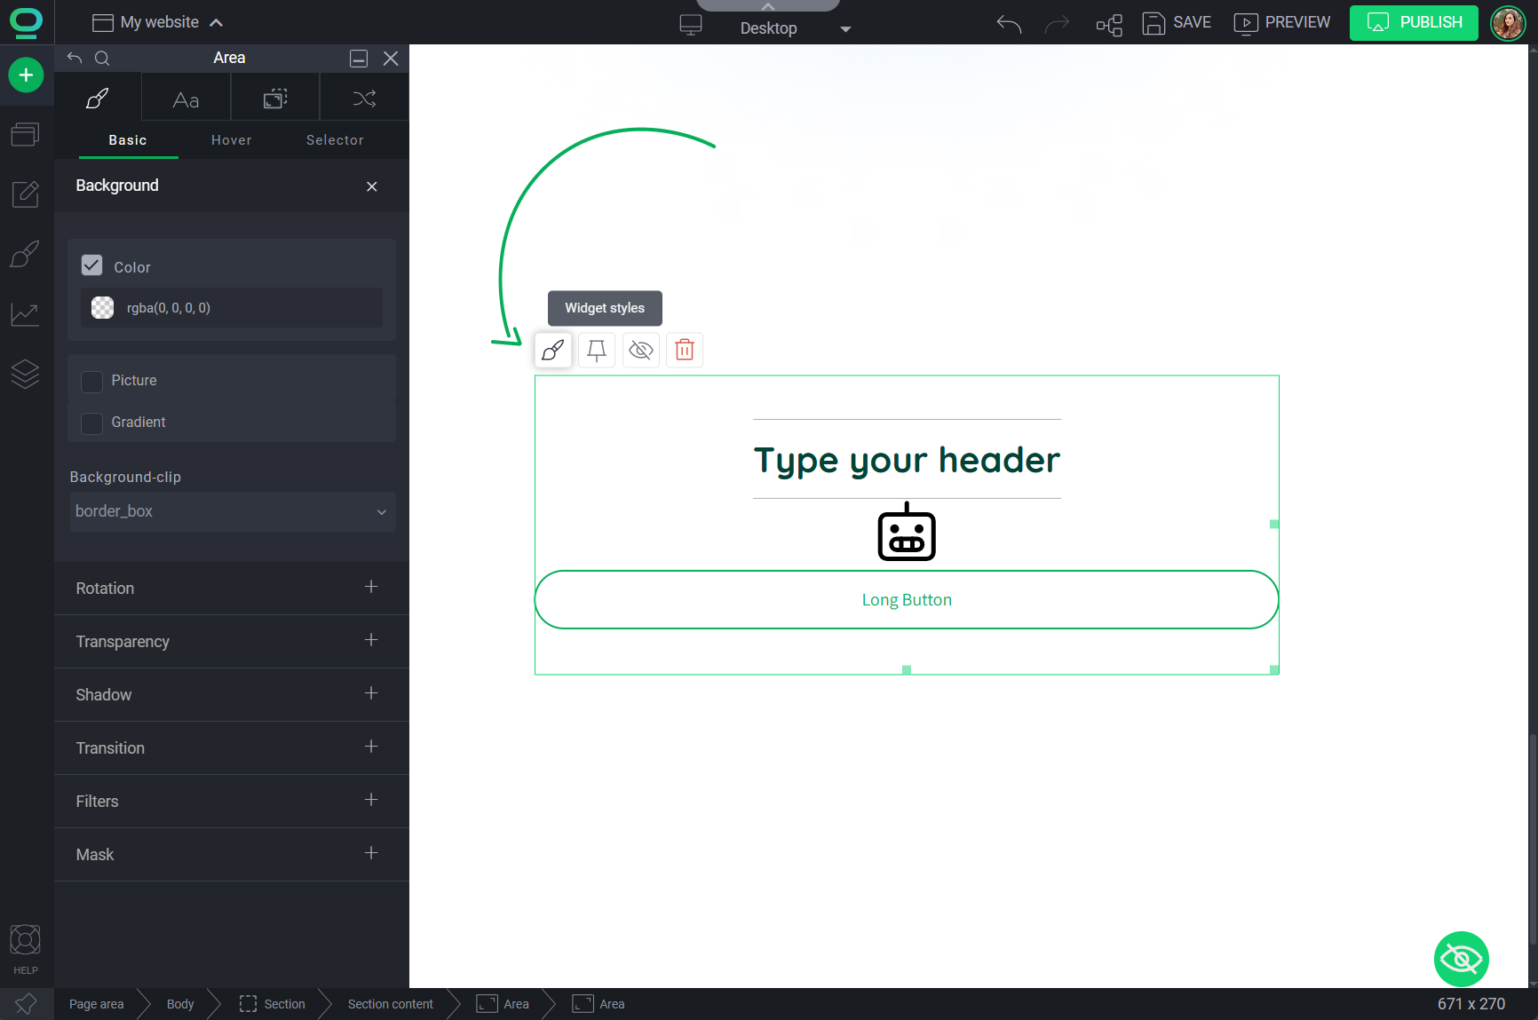Select the shuffle animation tab icon
Image resolution: width=1538 pixels, height=1020 pixels.
pyautogui.click(x=364, y=98)
